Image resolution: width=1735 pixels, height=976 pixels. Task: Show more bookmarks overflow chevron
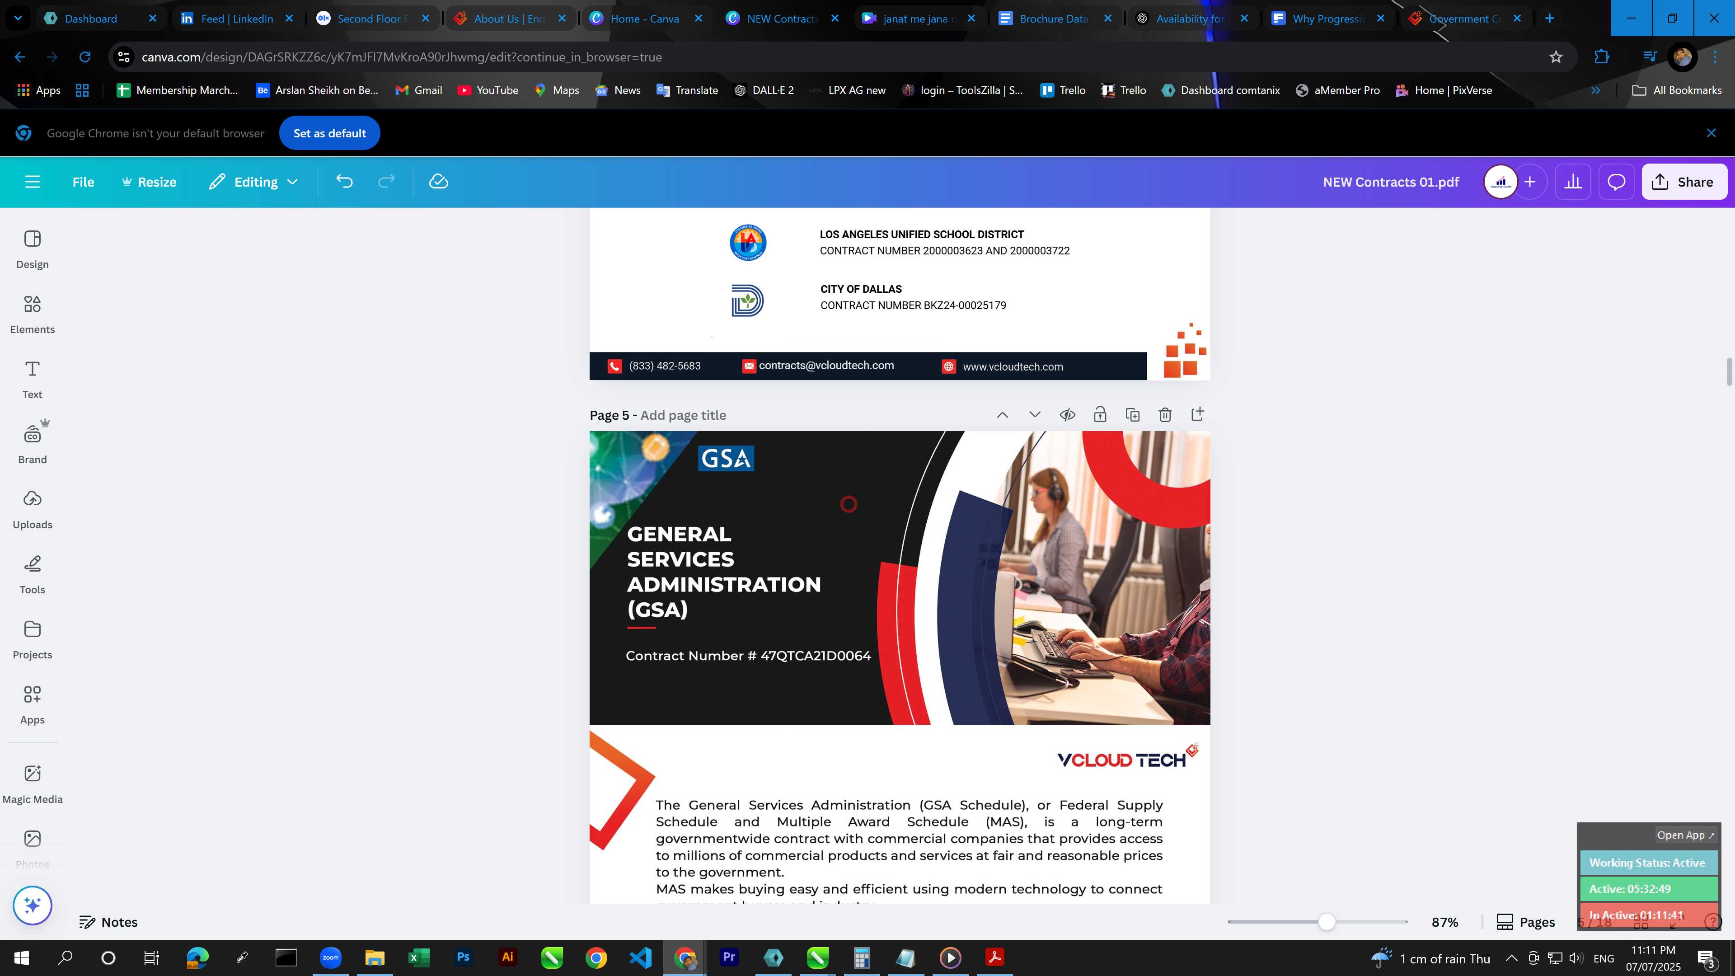click(1595, 90)
